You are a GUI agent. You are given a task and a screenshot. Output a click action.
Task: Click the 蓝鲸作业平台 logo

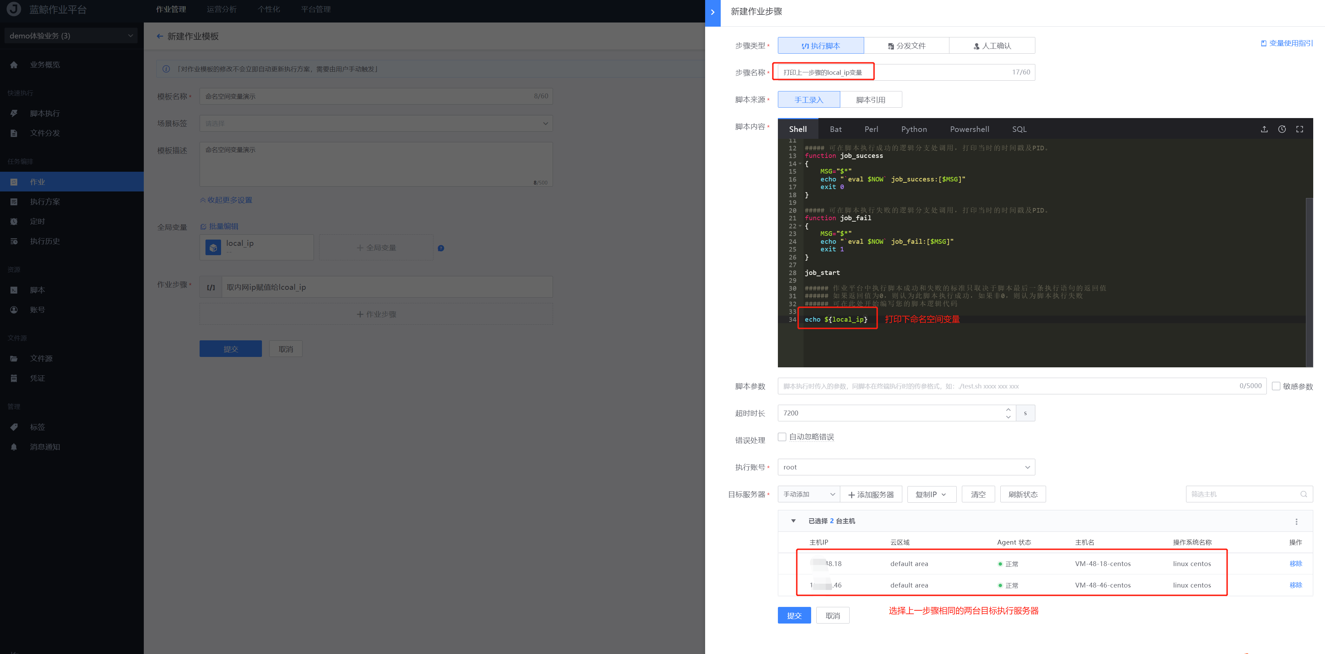tap(14, 9)
